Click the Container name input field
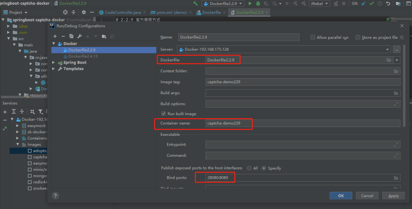Image resolution: width=412 pixels, height=209 pixels. click(x=303, y=123)
